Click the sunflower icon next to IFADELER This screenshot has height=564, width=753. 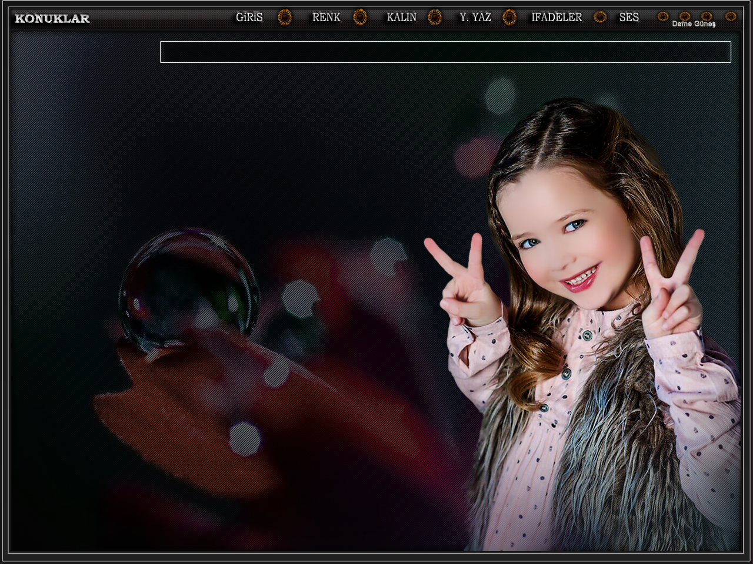click(600, 18)
